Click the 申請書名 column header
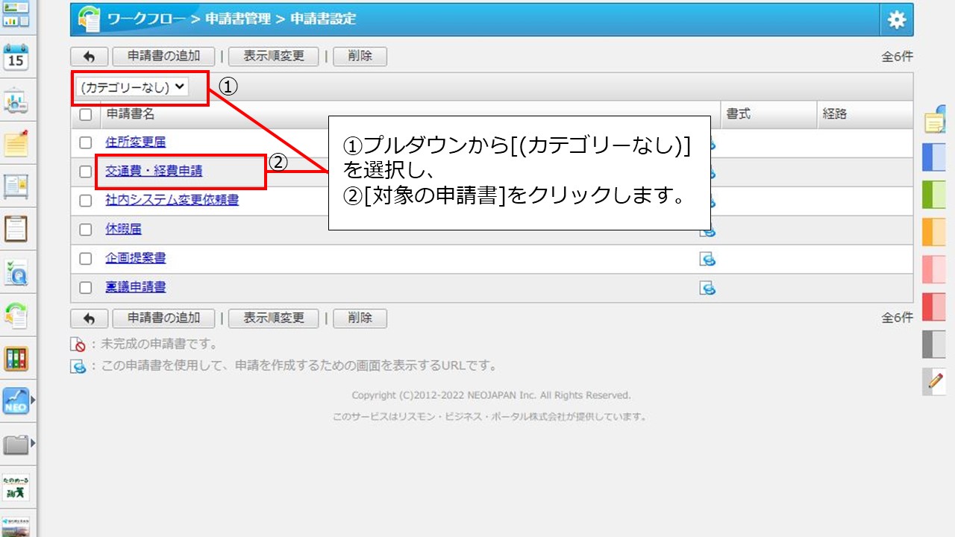The width and height of the screenshot is (955, 537). click(x=131, y=115)
